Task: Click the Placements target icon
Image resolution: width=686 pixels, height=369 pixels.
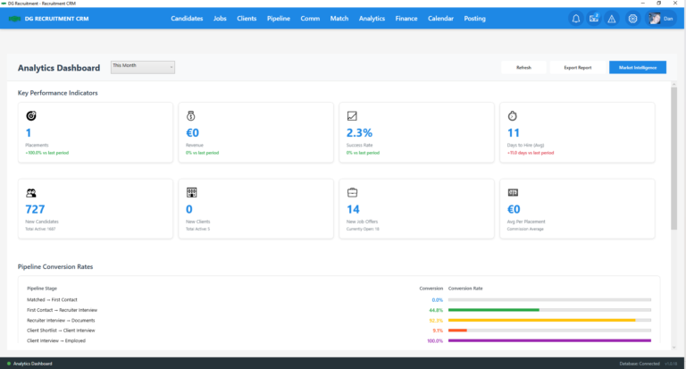Action: (31, 115)
